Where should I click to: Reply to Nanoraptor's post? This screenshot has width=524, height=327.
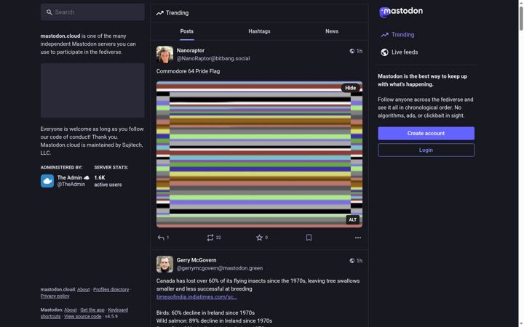pyautogui.click(x=161, y=238)
